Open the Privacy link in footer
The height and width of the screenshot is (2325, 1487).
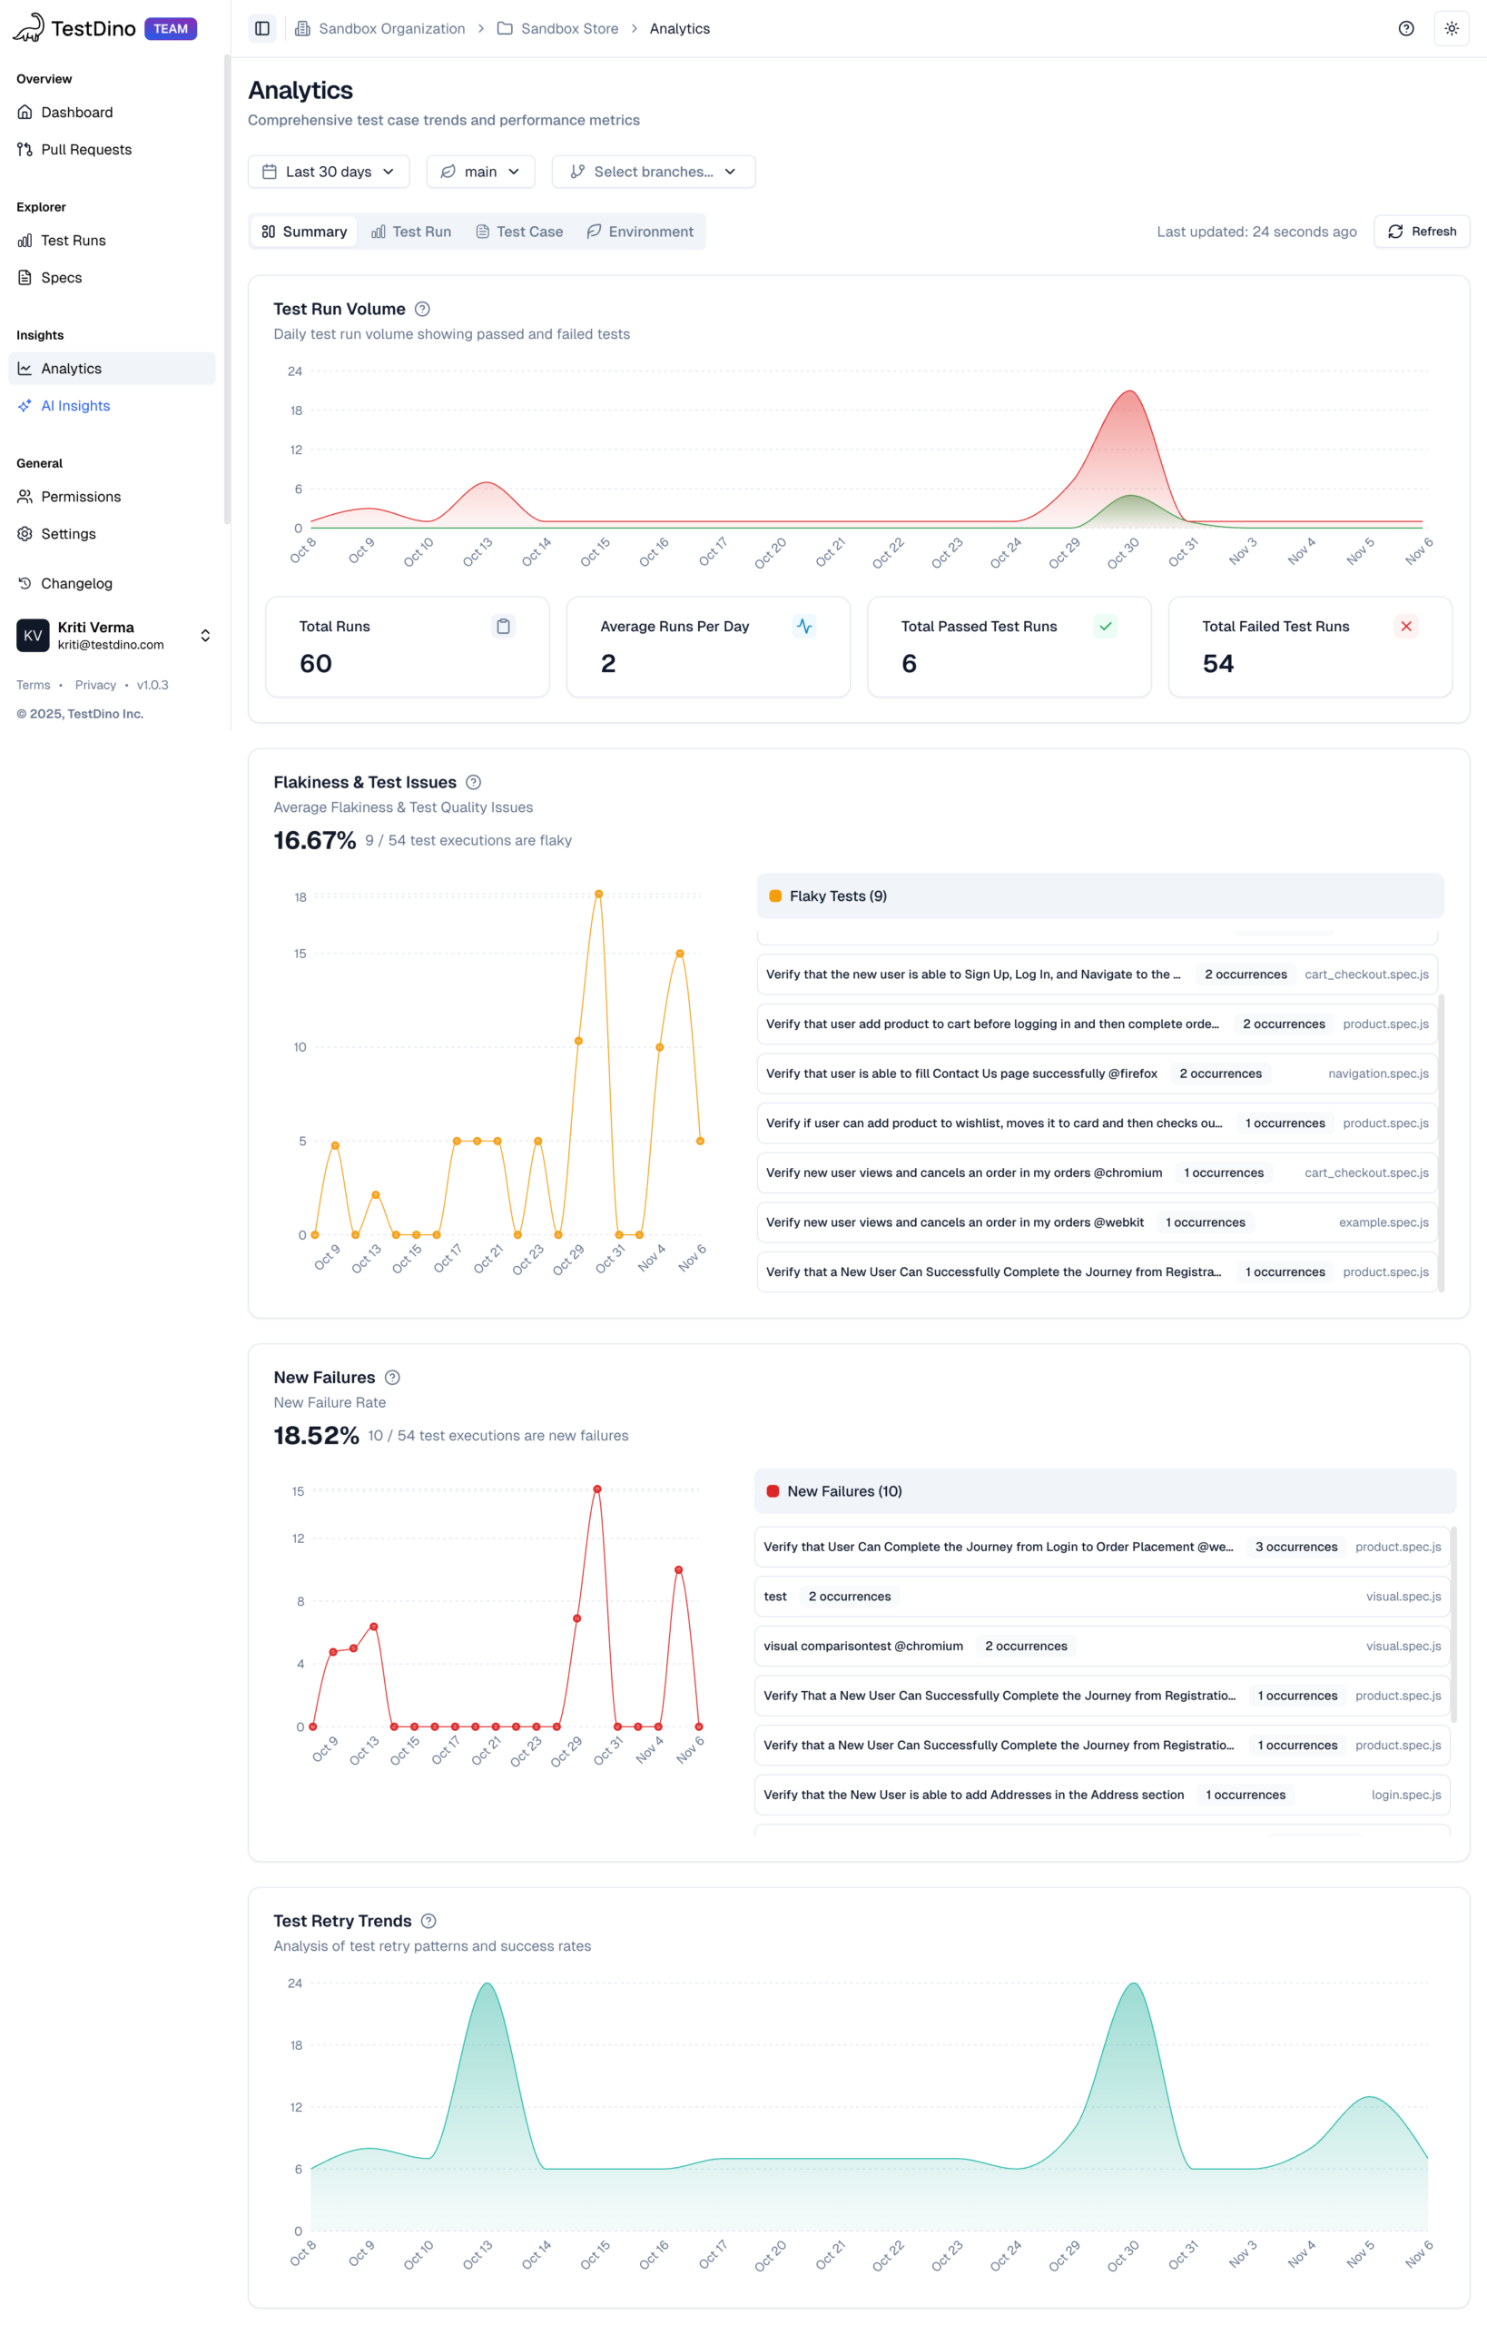click(94, 685)
